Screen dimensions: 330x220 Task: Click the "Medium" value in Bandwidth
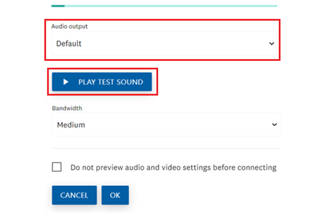coord(71,125)
